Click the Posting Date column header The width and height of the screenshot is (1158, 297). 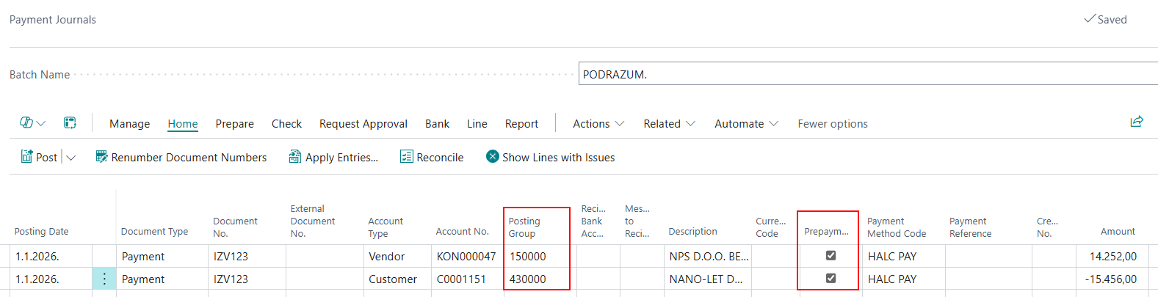coord(41,232)
